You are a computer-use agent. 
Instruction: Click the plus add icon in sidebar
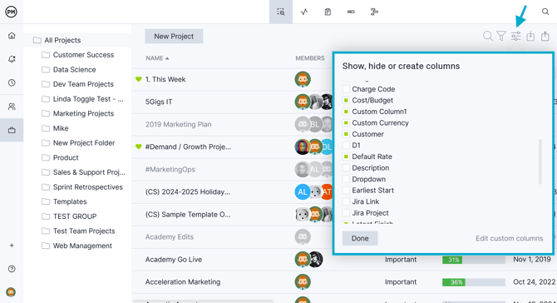click(12, 246)
